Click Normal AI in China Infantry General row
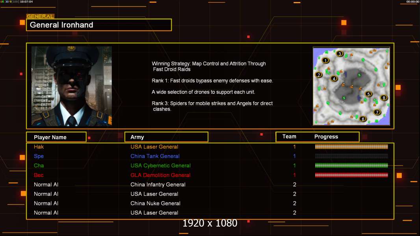Image resolution: width=420 pixels, height=236 pixels. (46, 185)
